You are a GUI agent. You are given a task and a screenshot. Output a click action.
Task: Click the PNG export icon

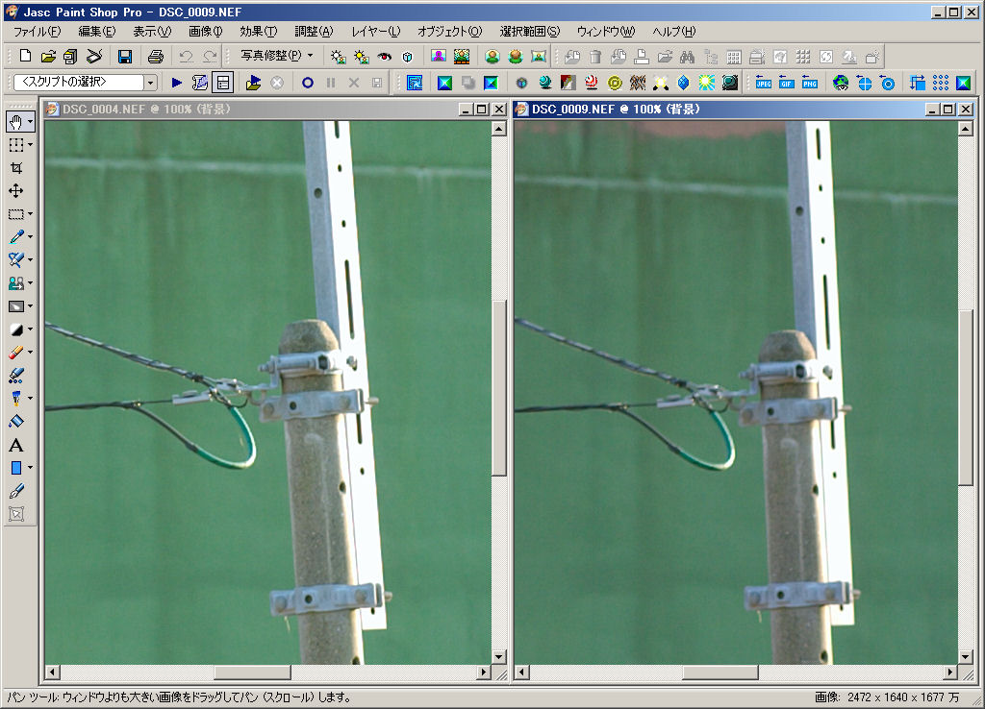tap(810, 83)
